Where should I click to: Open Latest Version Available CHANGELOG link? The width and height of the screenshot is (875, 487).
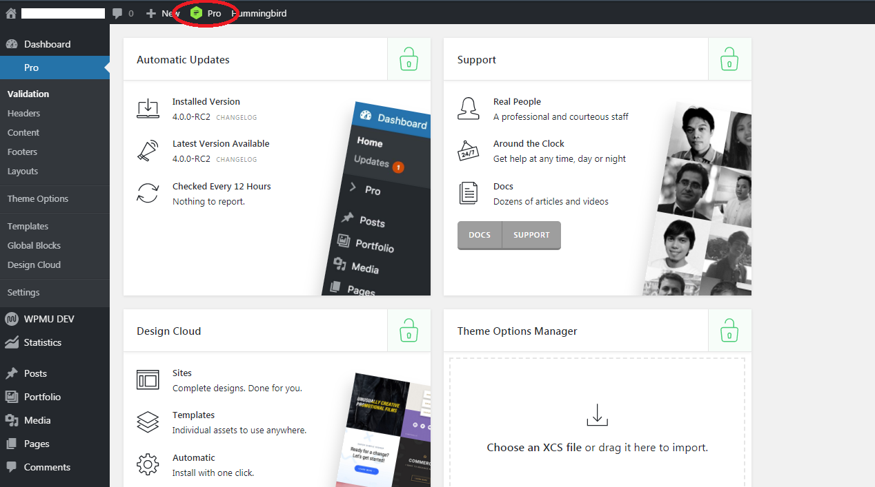click(x=237, y=160)
